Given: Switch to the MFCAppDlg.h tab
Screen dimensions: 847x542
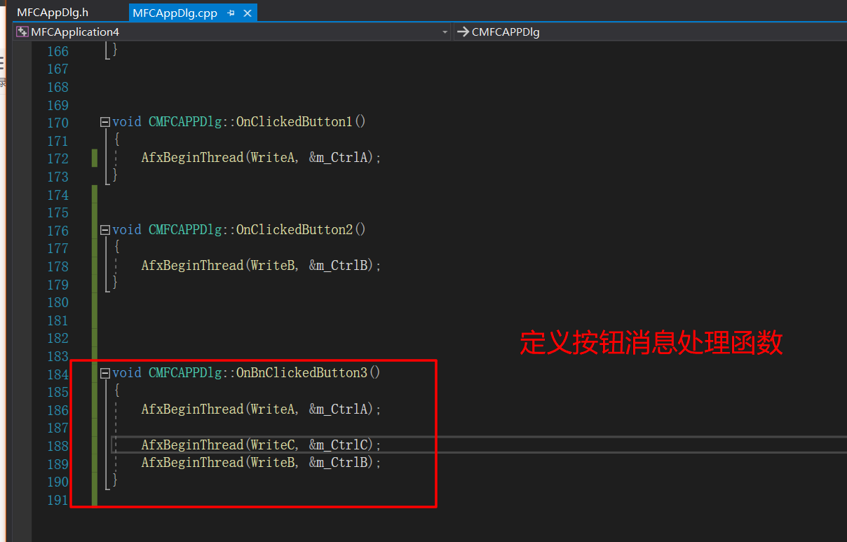Looking at the screenshot, I should 53,13.
